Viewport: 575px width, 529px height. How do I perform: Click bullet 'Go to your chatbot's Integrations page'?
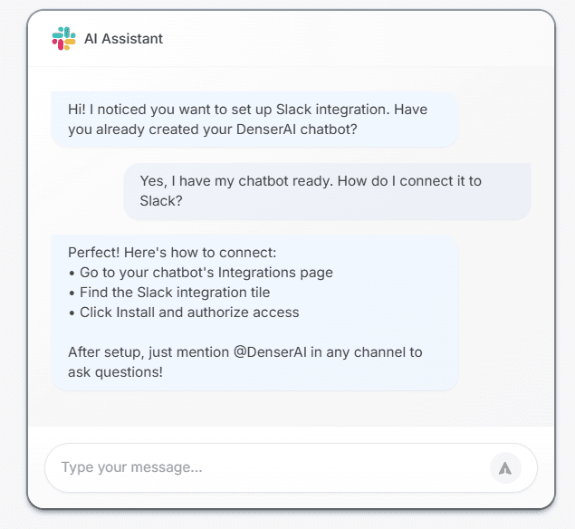point(201,273)
